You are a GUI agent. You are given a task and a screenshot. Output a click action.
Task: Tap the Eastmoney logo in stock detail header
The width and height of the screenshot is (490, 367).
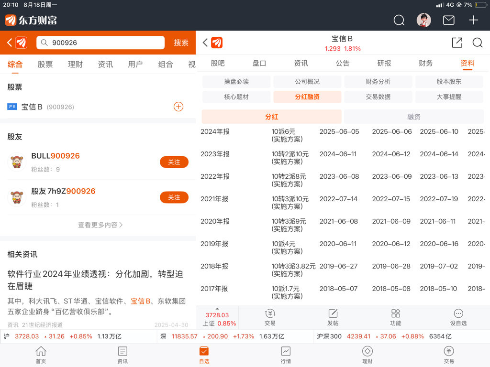tap(217, 43)
